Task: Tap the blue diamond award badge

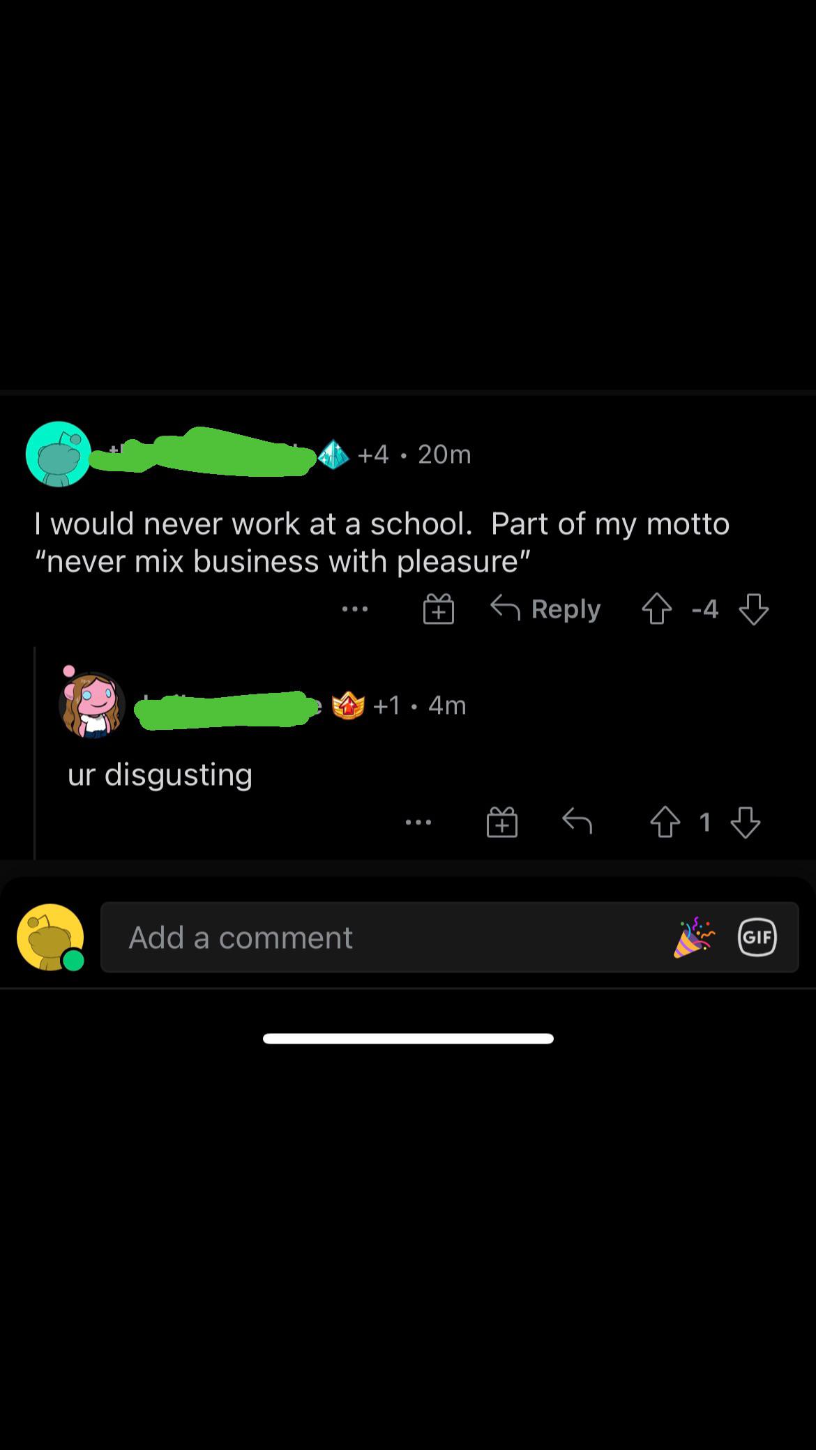Action: coord(334,455)
